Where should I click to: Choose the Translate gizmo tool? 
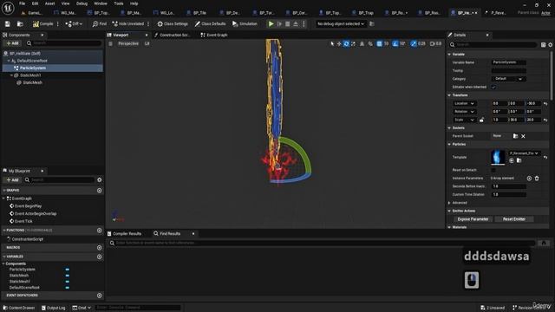(x=339, y=43)
